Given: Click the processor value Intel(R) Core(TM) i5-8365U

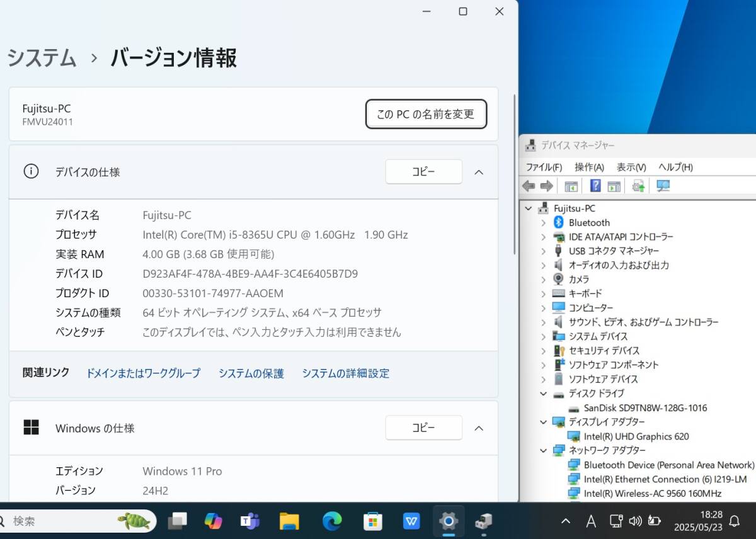Looking at the screenshot, I should point(275,235).
